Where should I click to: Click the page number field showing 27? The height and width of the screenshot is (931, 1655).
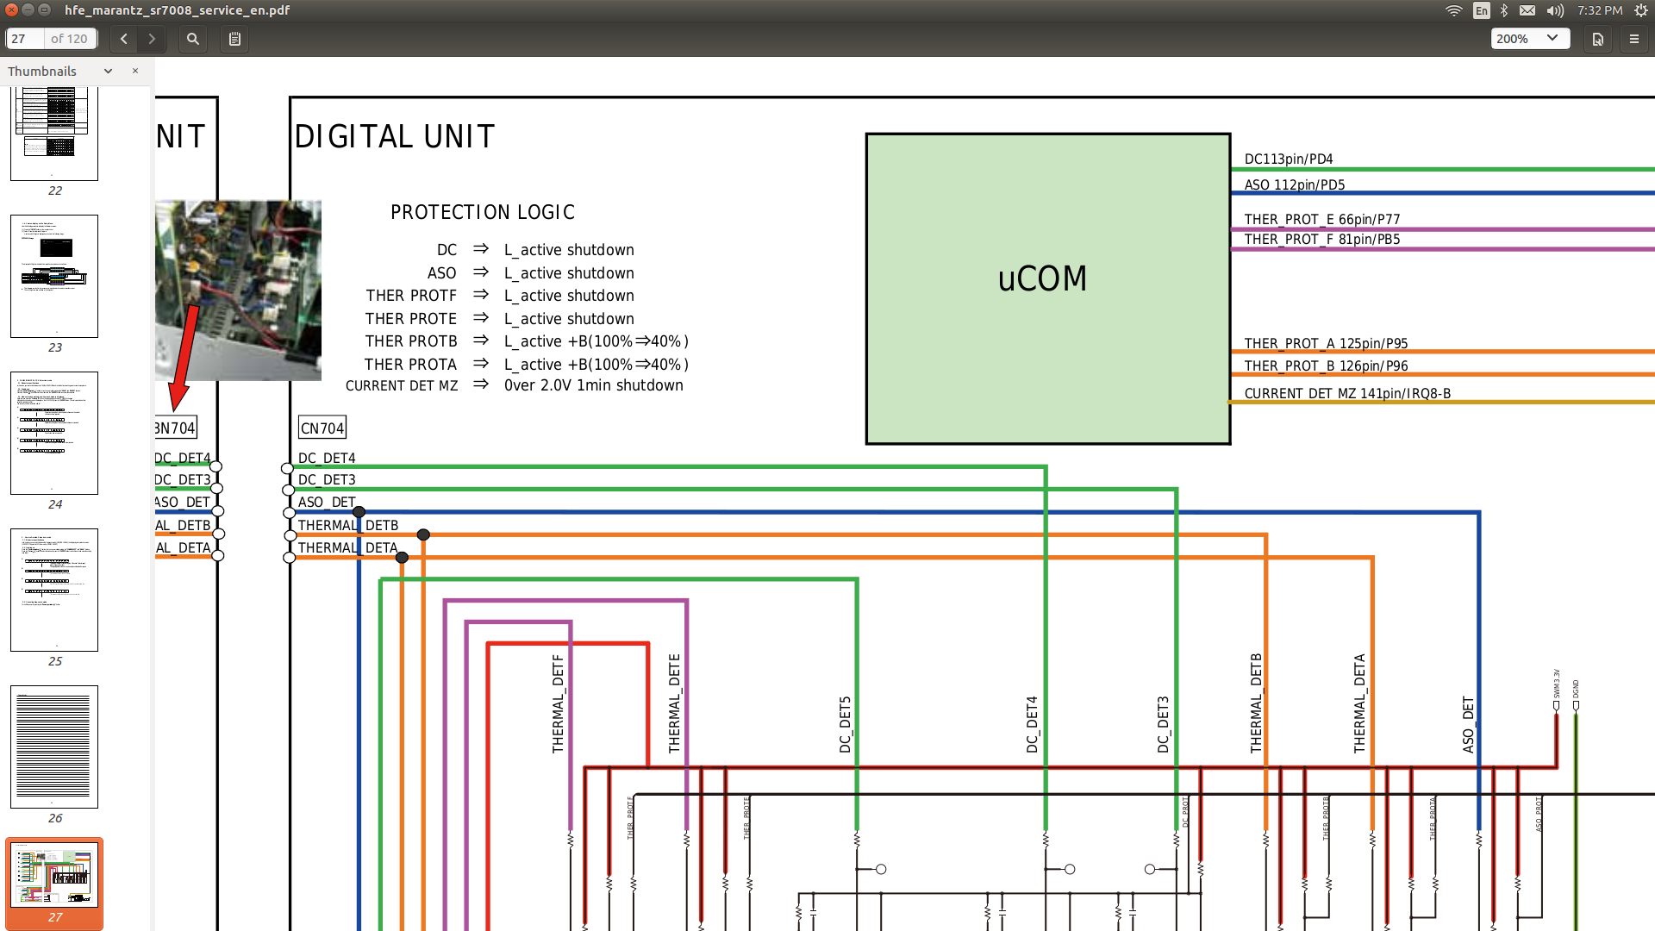pyautogui.click(x=26, y=39)
